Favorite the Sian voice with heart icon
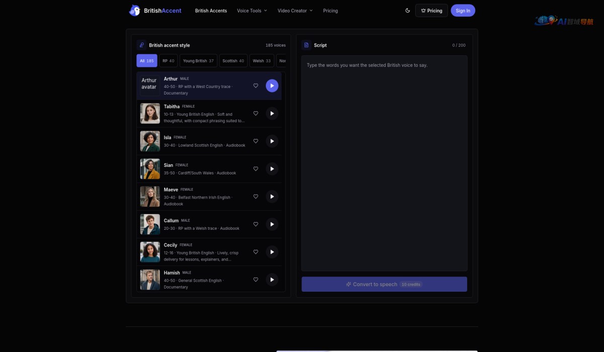 (x=256, y=168)
